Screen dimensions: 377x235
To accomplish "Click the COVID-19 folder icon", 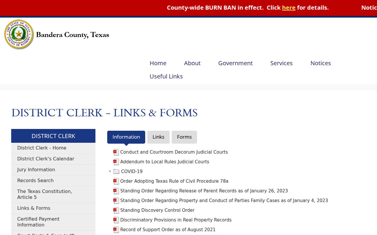I will click(x=116, y=172).
